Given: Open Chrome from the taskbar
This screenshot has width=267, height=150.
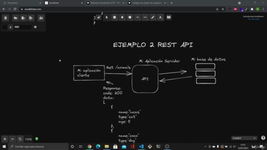Looking at the screenshot, I should click(89, 146).
